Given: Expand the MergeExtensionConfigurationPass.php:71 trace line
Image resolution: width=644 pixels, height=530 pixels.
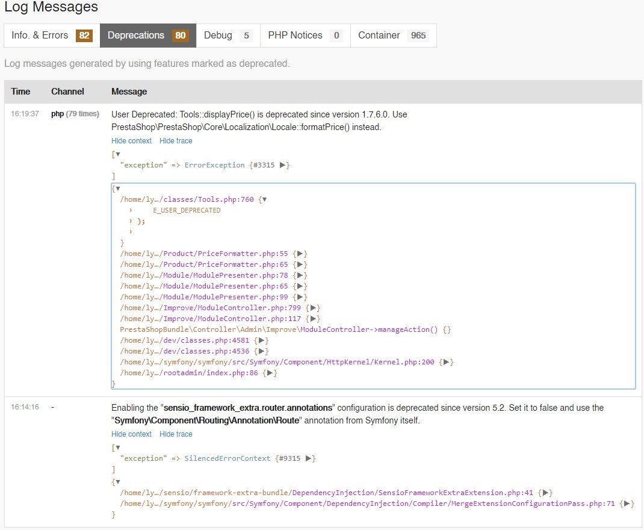Looking at the screenshot, I should tap(627, 504).
